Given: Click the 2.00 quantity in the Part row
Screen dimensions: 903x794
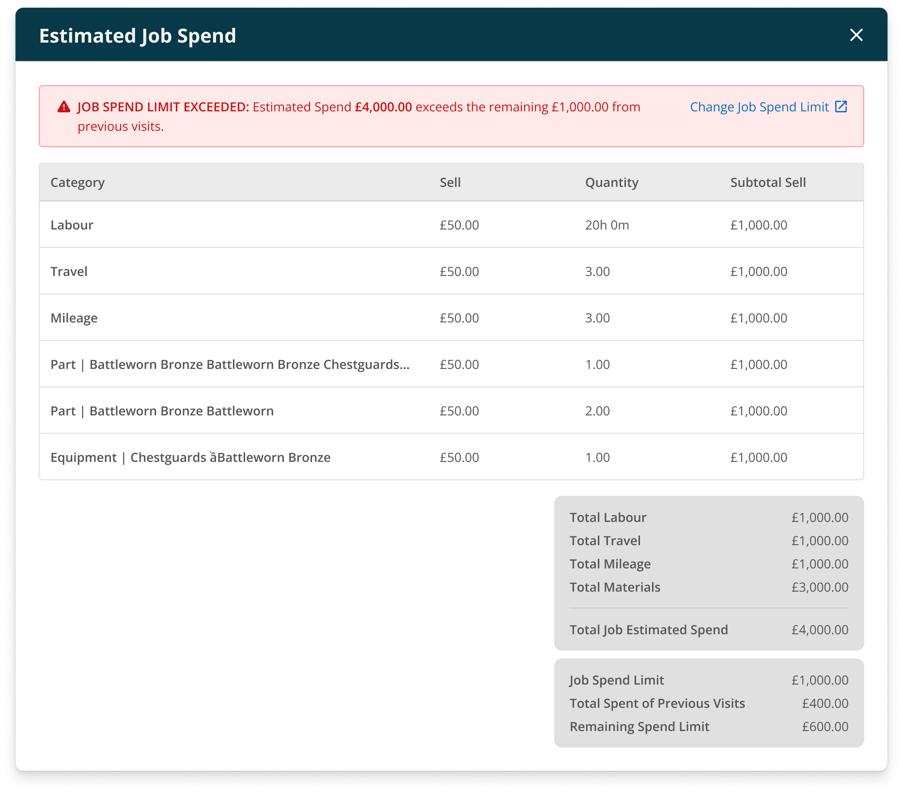Looking at the screenshot, I should click(x=597, y=411).
